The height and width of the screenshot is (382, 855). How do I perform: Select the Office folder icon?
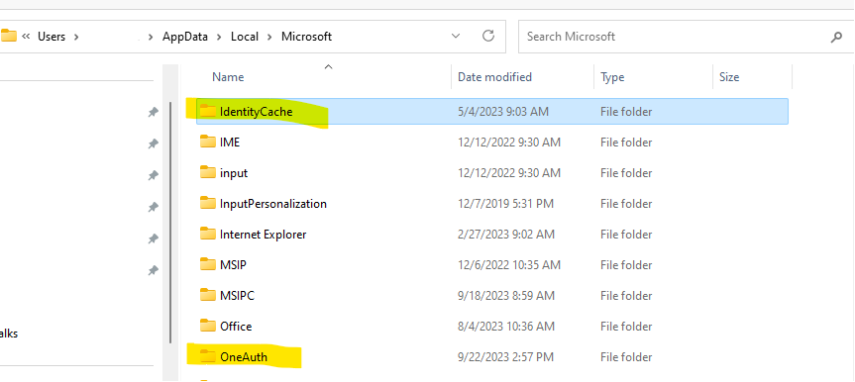[x=208, y=327]
